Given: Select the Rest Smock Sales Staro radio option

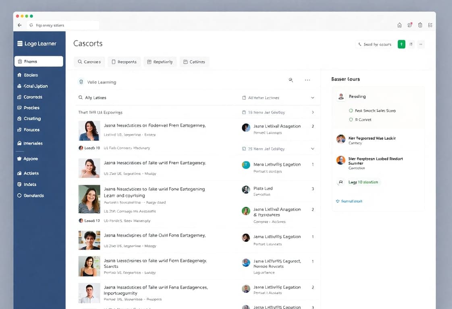Looking at the screenshot, I should pyautogui.click(x=350, y=110).
